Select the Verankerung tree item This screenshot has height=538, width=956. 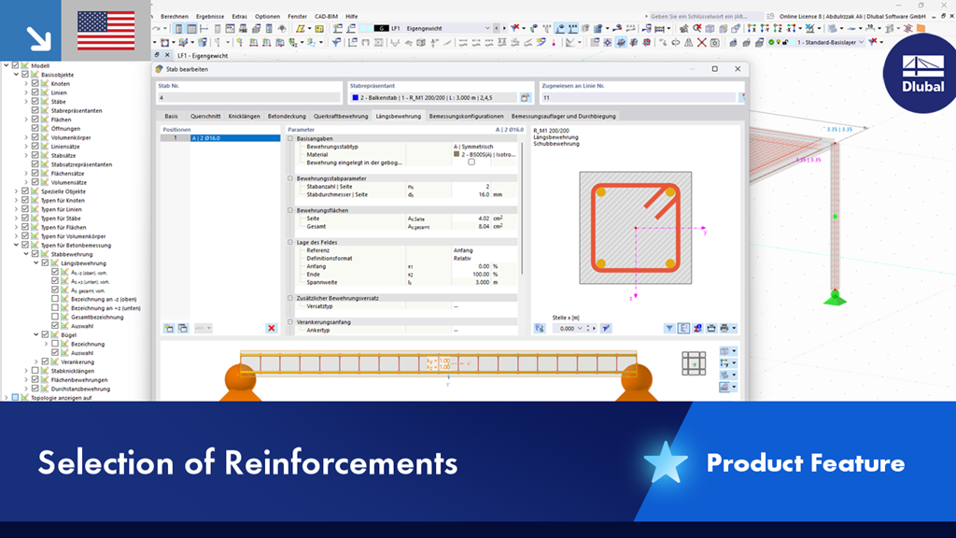point(77,361)
